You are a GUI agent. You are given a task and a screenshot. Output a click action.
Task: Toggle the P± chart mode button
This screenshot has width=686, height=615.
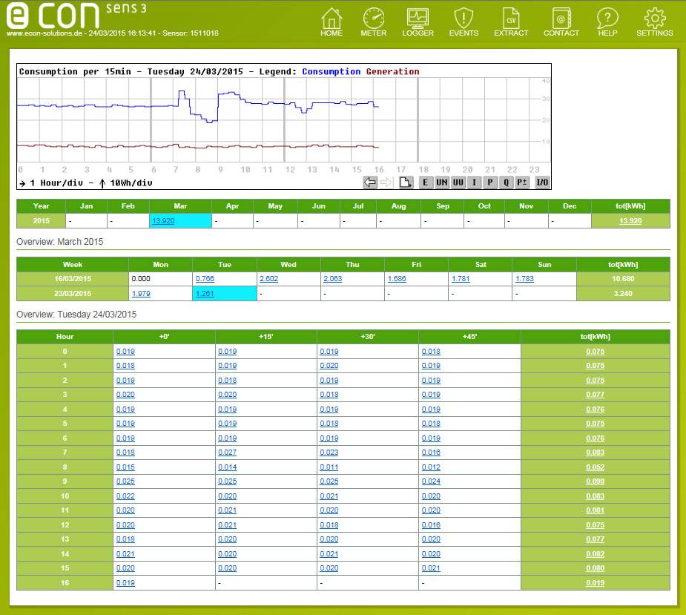click(522, 182)
